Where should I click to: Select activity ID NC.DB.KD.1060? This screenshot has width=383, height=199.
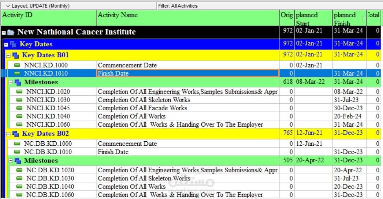(x=50, y=195)
